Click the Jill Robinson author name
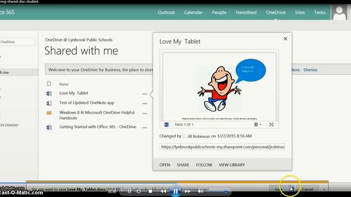This screenshot has width=351, height=197. tap(199, 136)
